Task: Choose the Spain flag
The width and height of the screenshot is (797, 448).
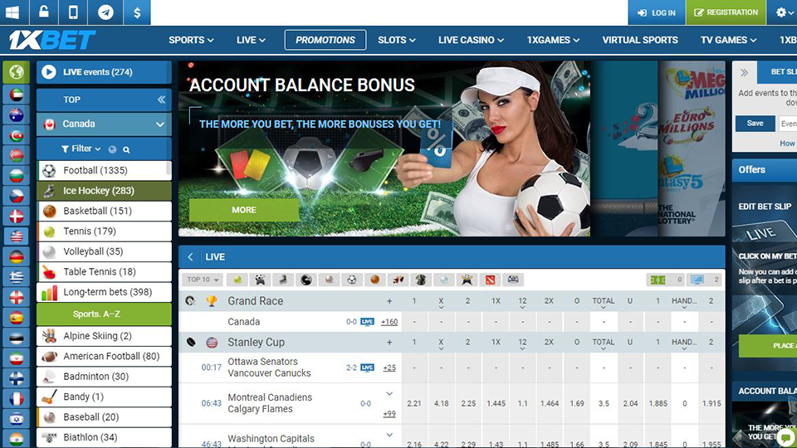Action: click(x=17, y=318)
